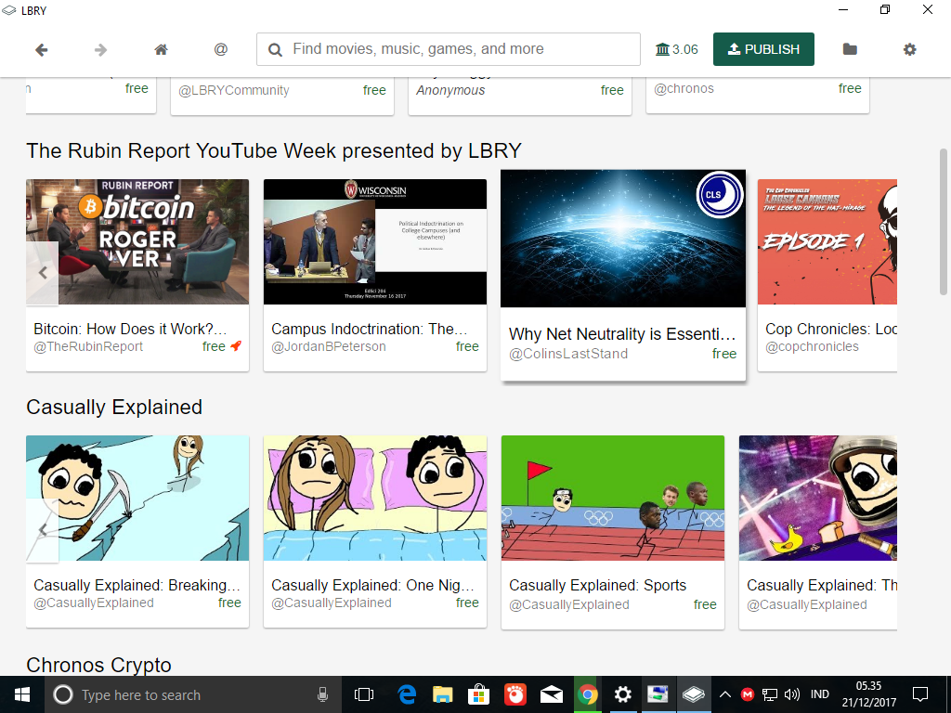Focus the Type here to search box

click(x=193, y=694)
